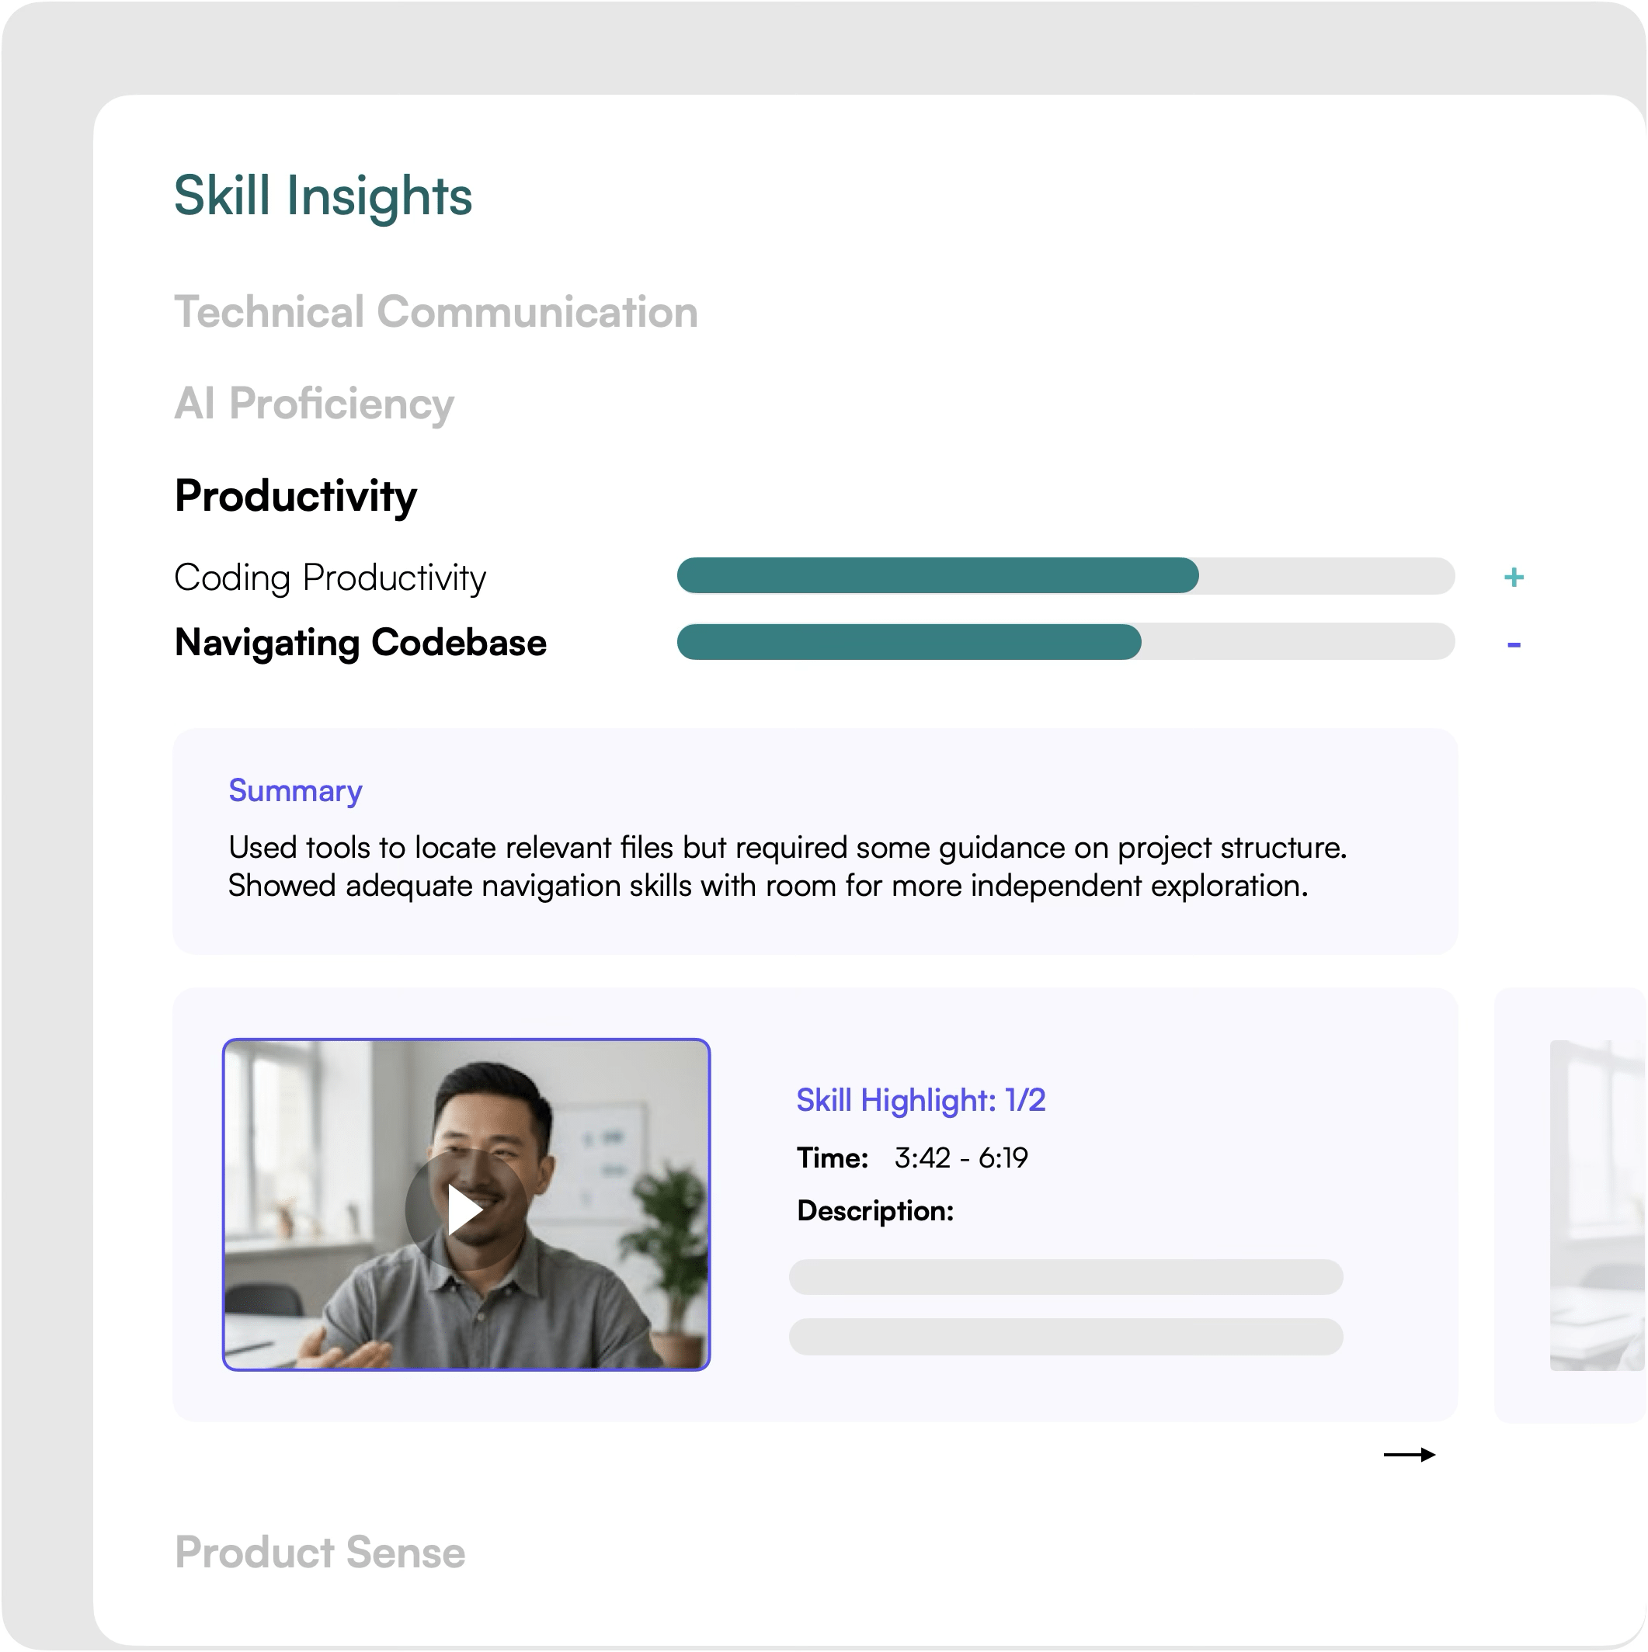
Task: Click the 3:42 - 6:19 timestamp
Action: [x=961, y=1157]
